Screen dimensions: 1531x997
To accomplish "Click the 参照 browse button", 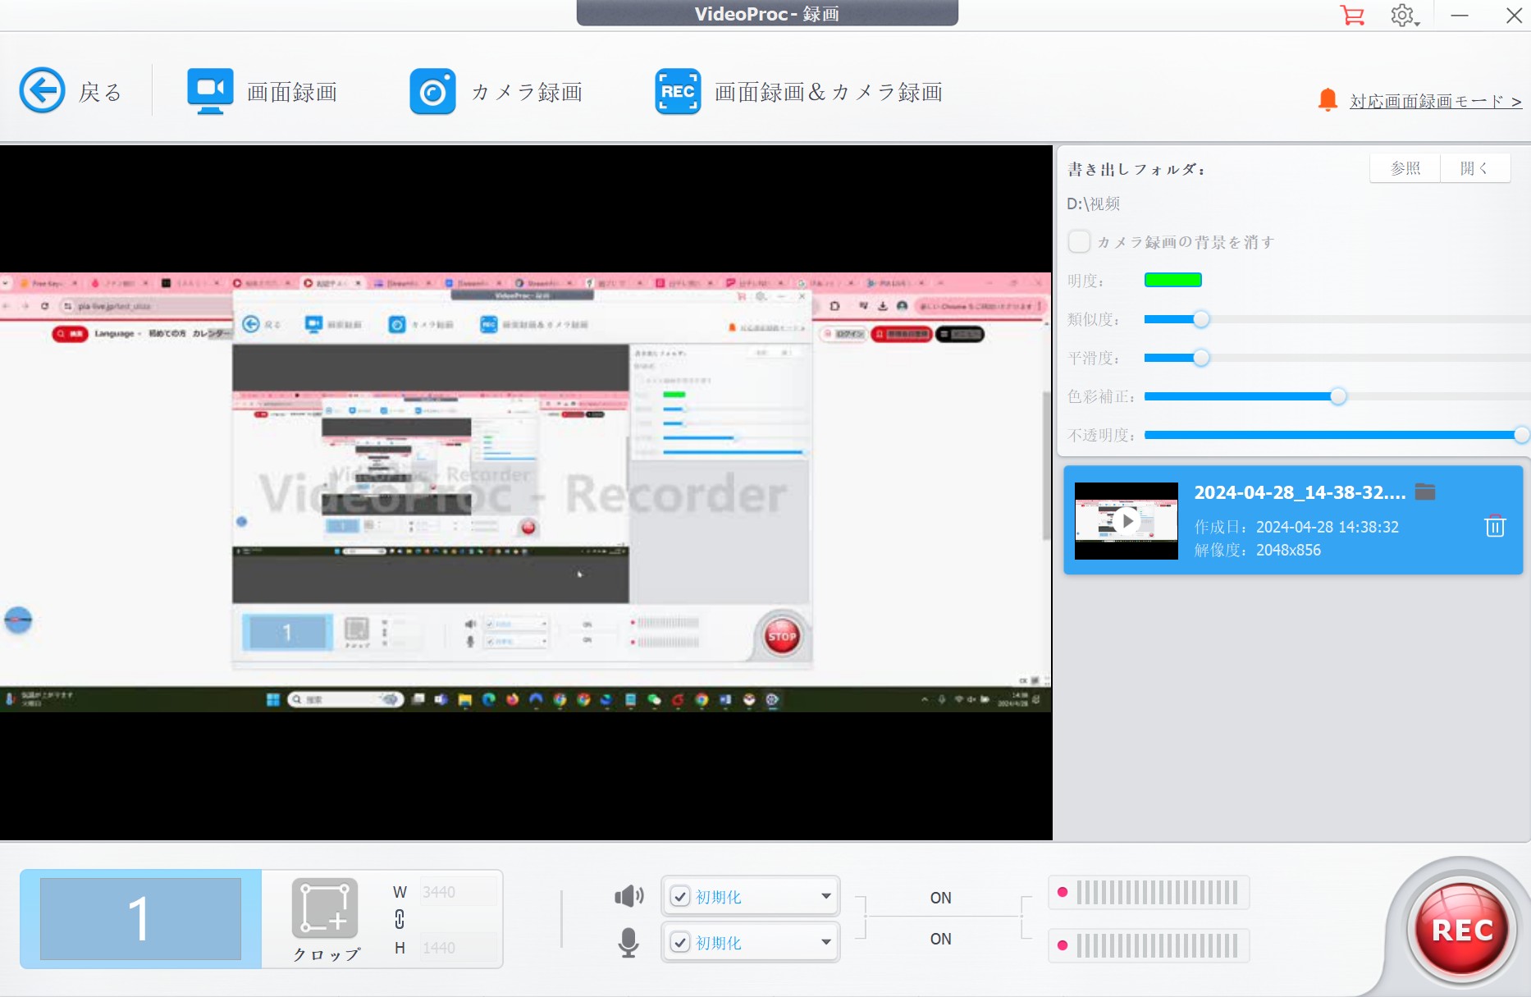I will point(1405,168).
